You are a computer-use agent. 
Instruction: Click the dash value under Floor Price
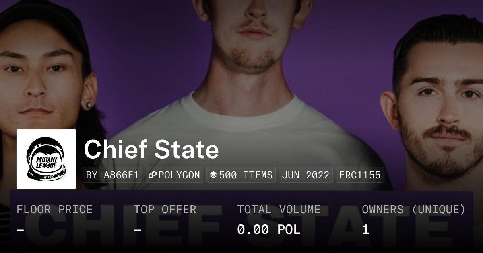click(x=20, y=230)
